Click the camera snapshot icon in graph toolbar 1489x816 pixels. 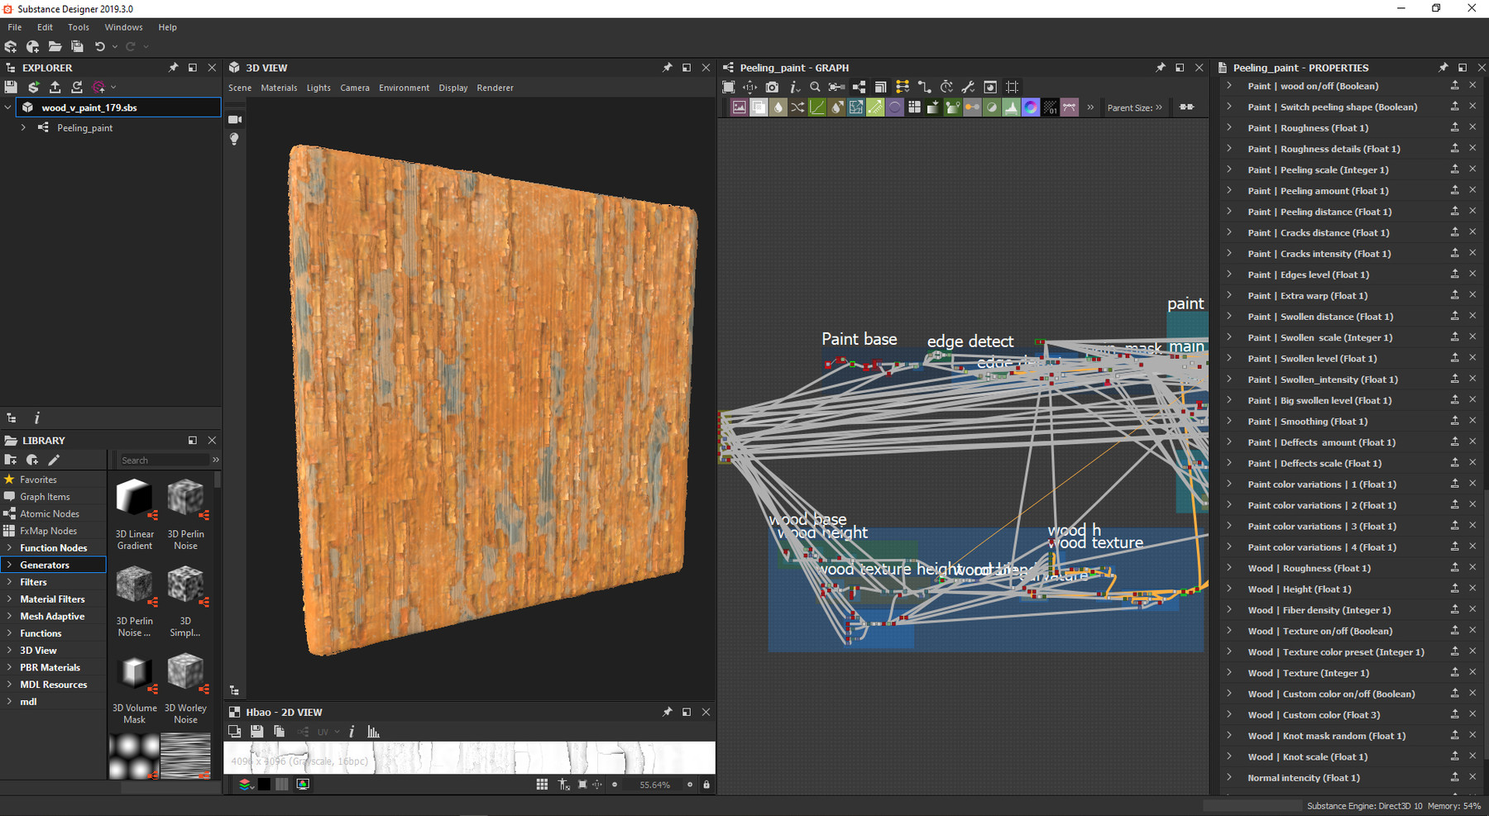coord(772,87)
